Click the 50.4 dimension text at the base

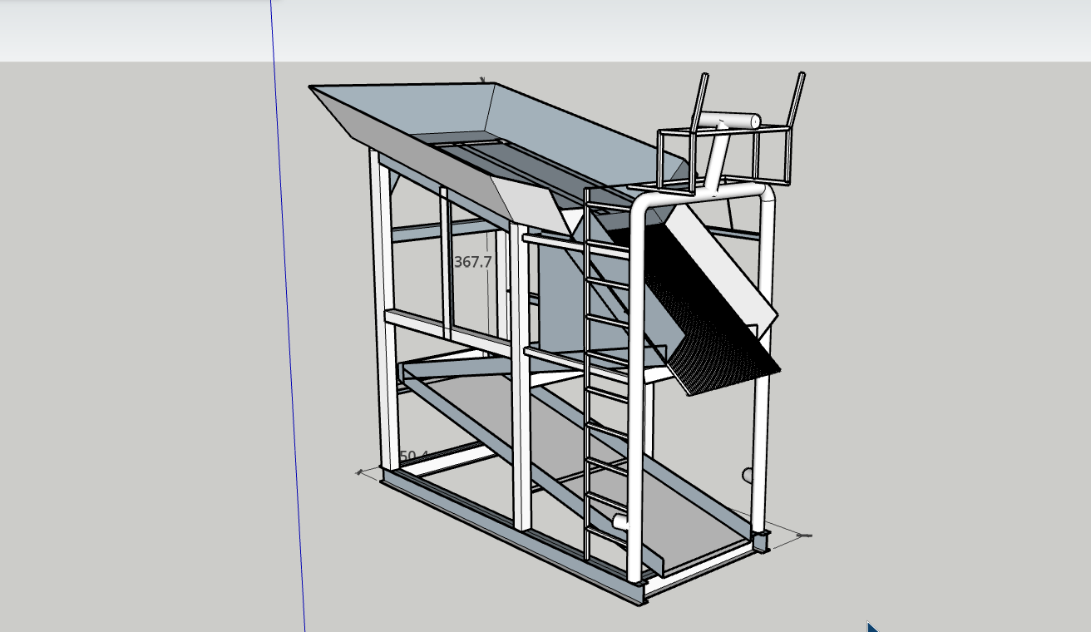(413, 456)
